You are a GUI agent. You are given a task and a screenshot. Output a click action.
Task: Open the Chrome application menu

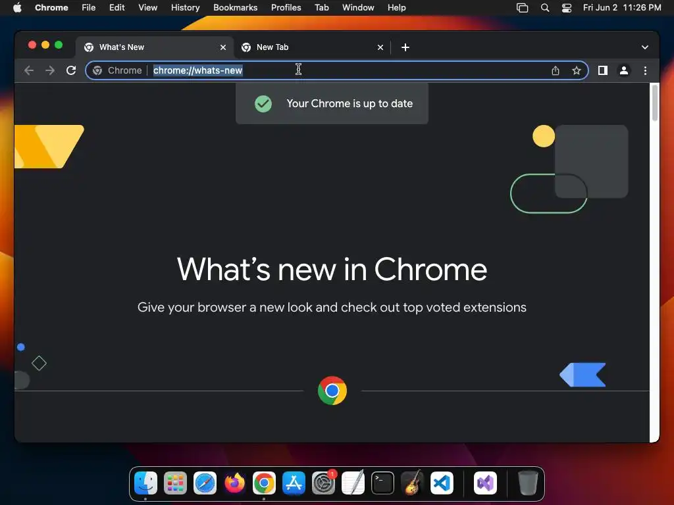coord(51,8)
